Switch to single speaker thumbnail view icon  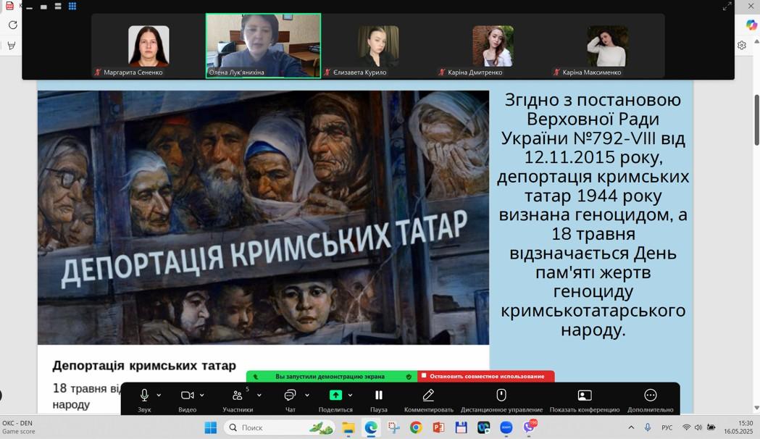point(43,7)
